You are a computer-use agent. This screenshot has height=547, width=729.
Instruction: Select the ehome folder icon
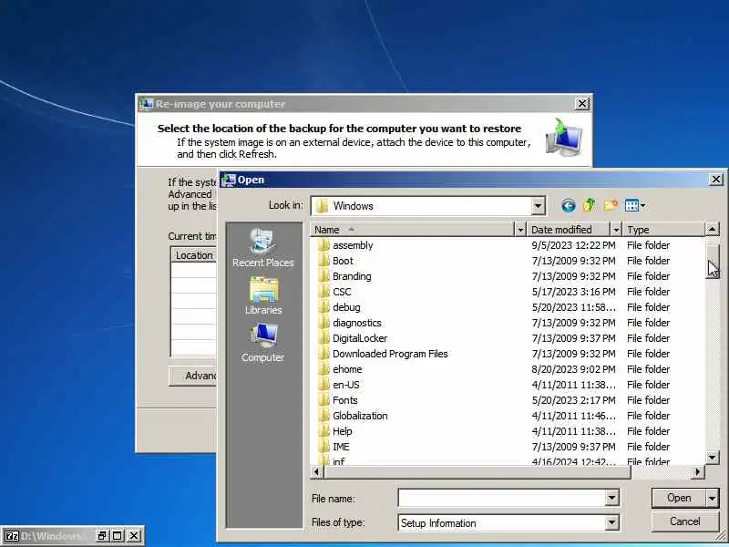coord(323,369)
